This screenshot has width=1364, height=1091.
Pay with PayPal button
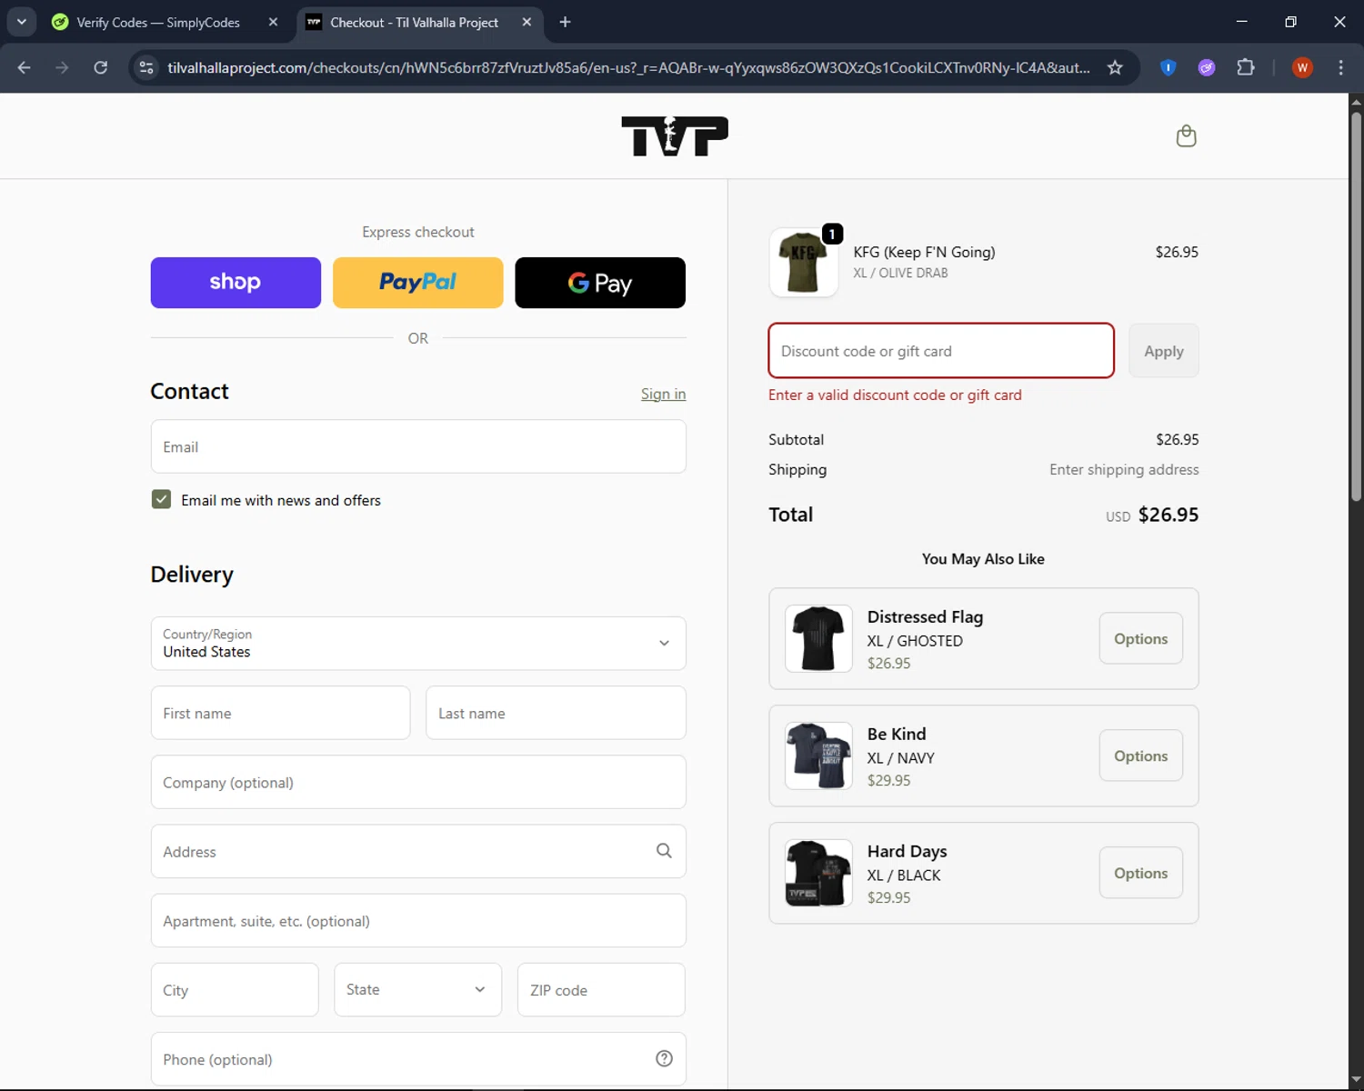pyautogui.click(x=418, y=283)
